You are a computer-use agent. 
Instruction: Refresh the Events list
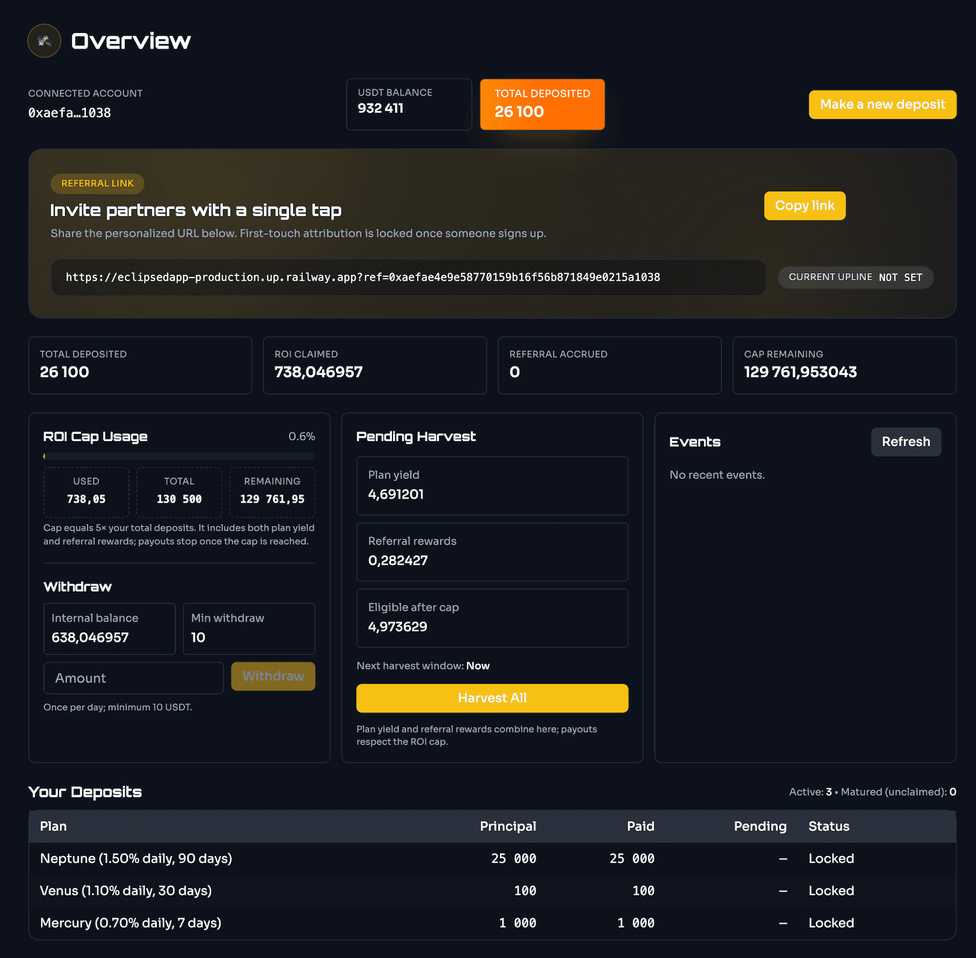(905, 442)
